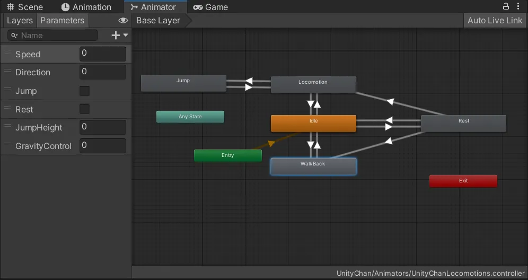This screenshot has width=528, height=280.
Task: Enable the Jump parameter checkbox
Action: coord(84,91)
